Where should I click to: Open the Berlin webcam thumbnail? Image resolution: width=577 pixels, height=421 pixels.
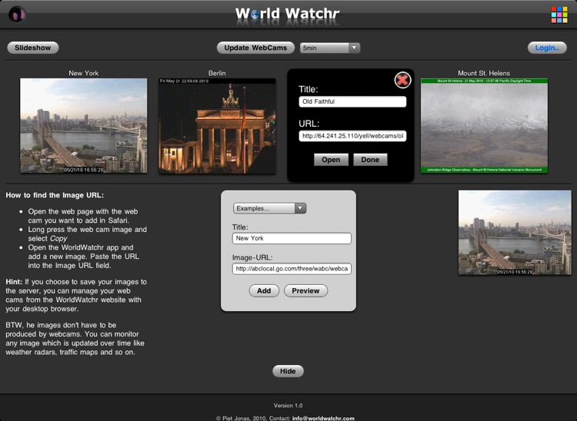pyautogui.click(x=217, y=126)
